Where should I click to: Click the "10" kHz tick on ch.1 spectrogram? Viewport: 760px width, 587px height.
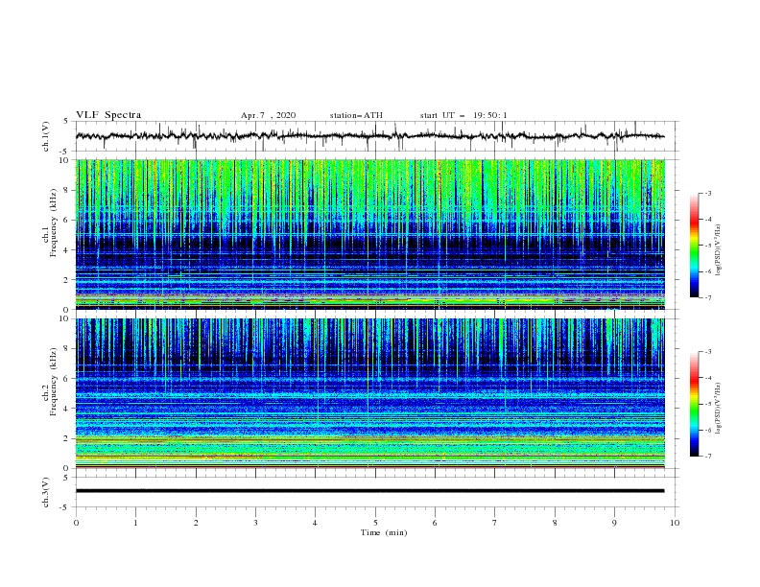coord(65,160)
